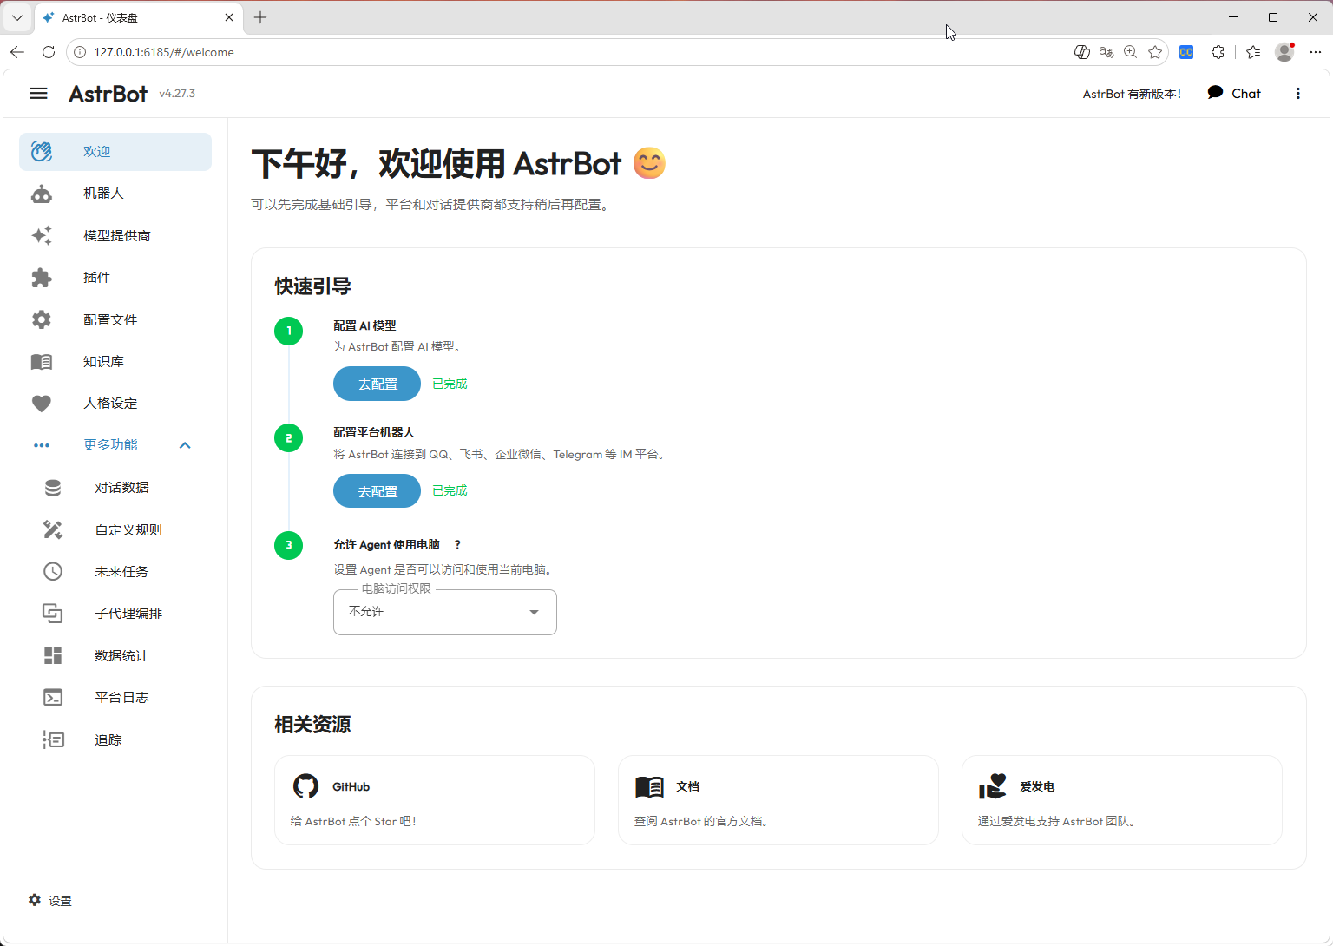
Task: Open the GitHub resource card
Action: (x=435, y=800)
